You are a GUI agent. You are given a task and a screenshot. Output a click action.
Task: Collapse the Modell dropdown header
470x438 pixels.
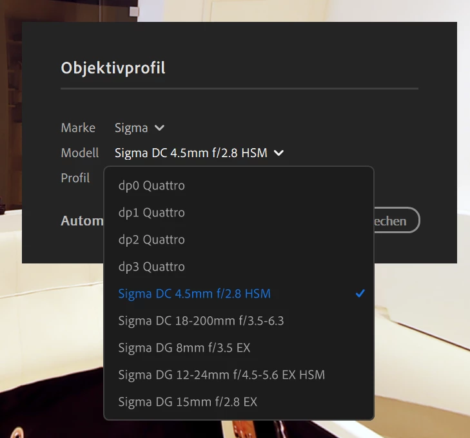tap(199, 153)
